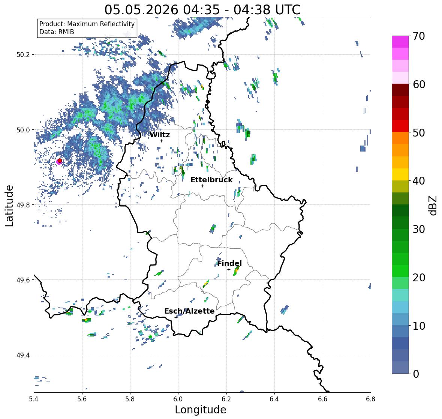Click the Latitude axis label
The height and width of the screenshot is (419, 442).
9,206
